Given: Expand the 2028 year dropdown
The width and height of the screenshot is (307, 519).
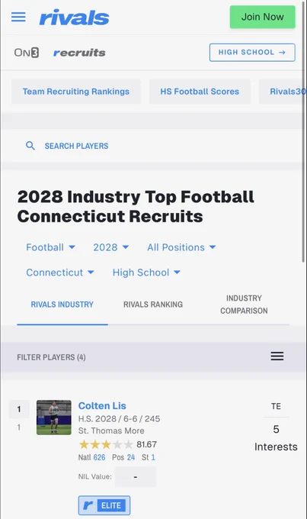Looking at the screenshot, I should click(111, 247).
